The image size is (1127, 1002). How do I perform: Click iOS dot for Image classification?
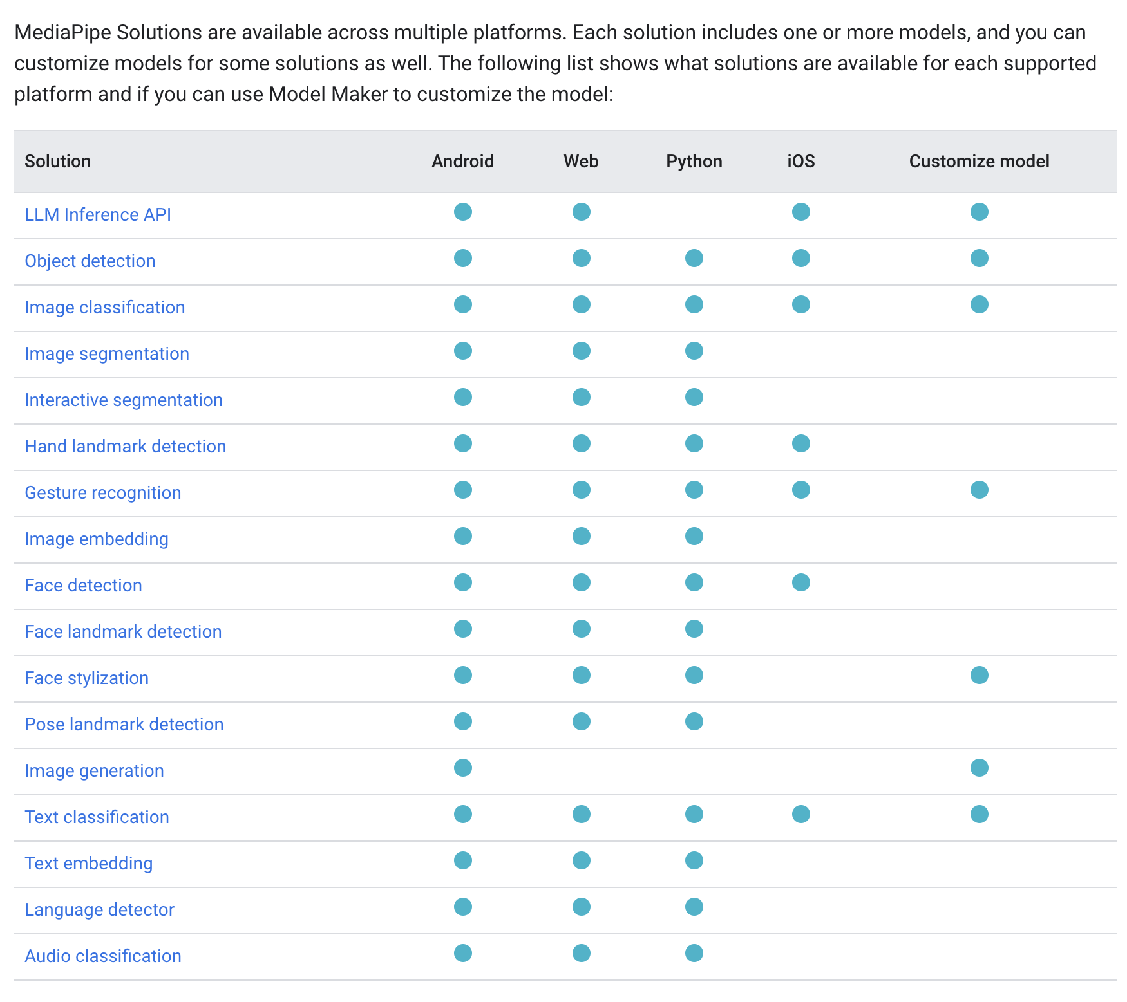(801, 304)
